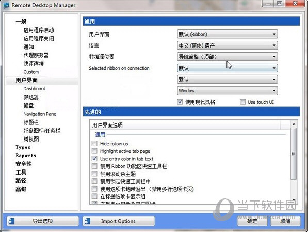Click the Import Options button icon
The height and width of the screenshot is (232, 308).
pos(87,221)
